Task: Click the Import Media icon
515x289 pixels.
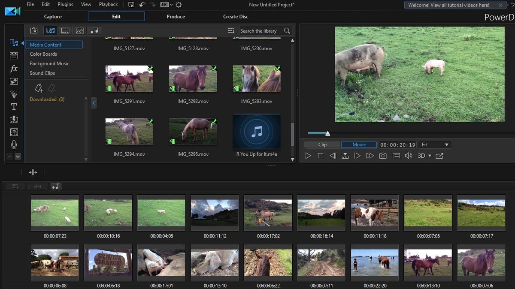Action: click(33, 30)
